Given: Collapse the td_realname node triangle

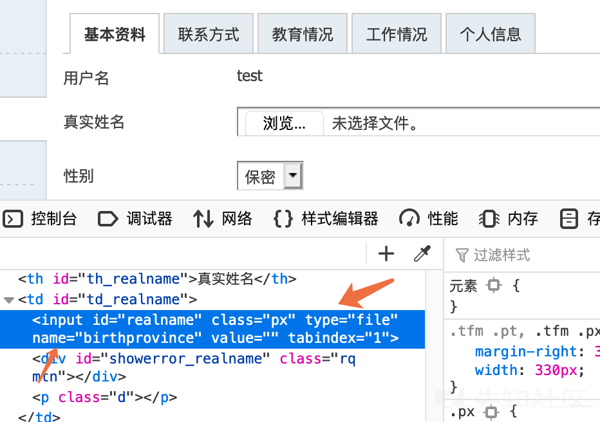Looking at the screenshot, I should click(x=8, y=300).
